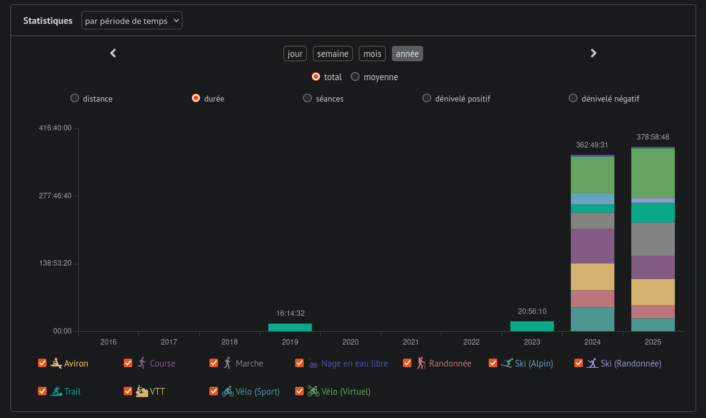The image size is (706, 418).
Task: Uncheck the Trail checkbox
Action: click(42, 391)
